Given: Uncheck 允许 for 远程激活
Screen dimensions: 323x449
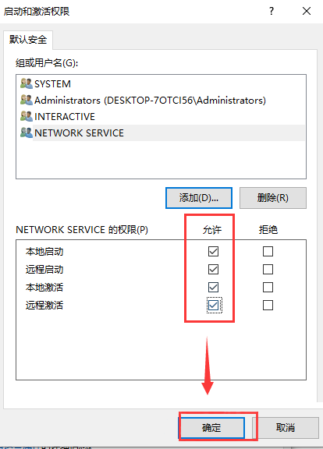Looking at the screenshot, I should [x=213, y=306].
